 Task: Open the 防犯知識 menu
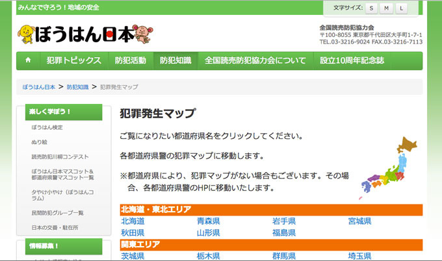pos(175,60)
